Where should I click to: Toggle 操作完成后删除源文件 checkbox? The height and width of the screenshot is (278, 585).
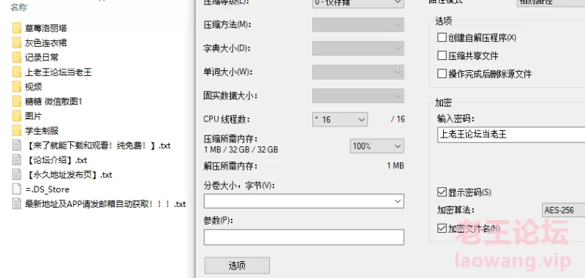442,73
